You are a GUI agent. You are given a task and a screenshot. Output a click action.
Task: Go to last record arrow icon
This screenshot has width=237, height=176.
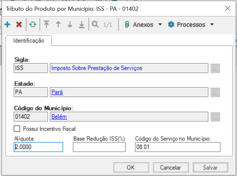pyautogui.click(x=81, y=25)
